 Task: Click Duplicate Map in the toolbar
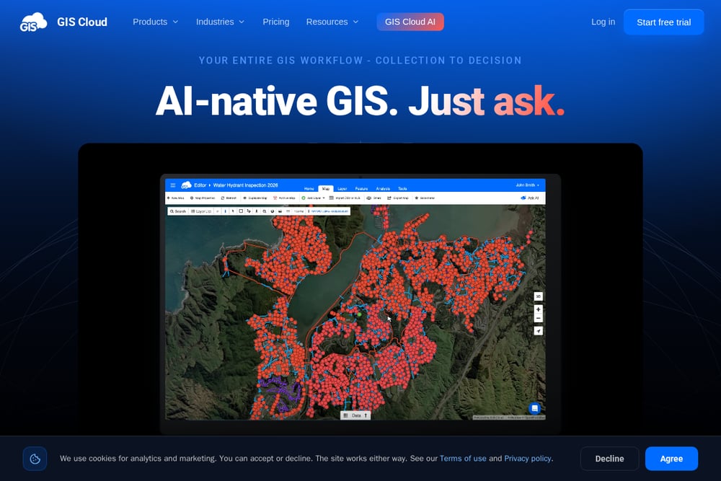[255, 198]
